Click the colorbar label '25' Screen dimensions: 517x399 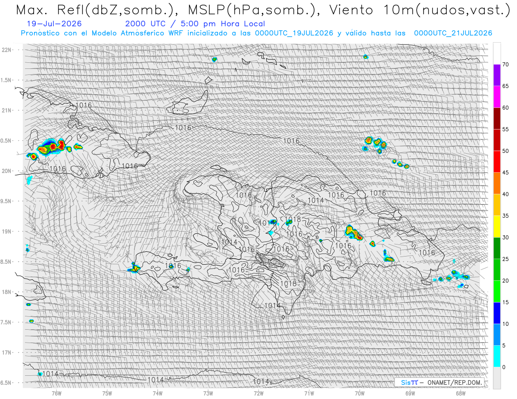coord(505,259)
